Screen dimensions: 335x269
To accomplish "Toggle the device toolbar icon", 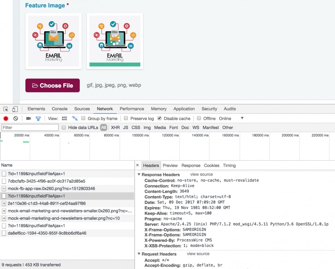I will click(15, 109).
